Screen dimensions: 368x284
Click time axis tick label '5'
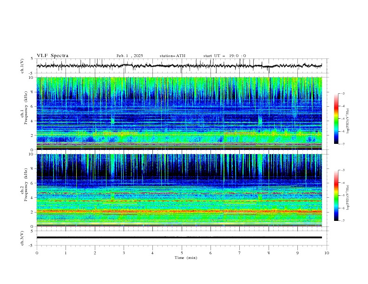point(182,253)
